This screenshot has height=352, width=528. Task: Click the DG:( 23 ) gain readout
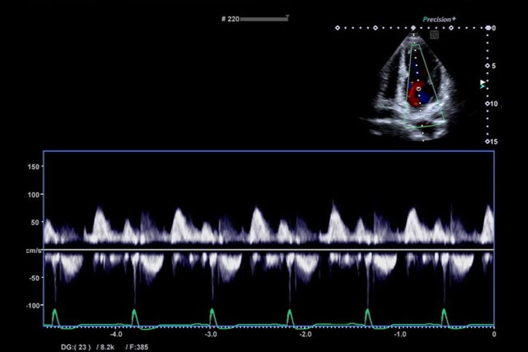click(76, 347)
